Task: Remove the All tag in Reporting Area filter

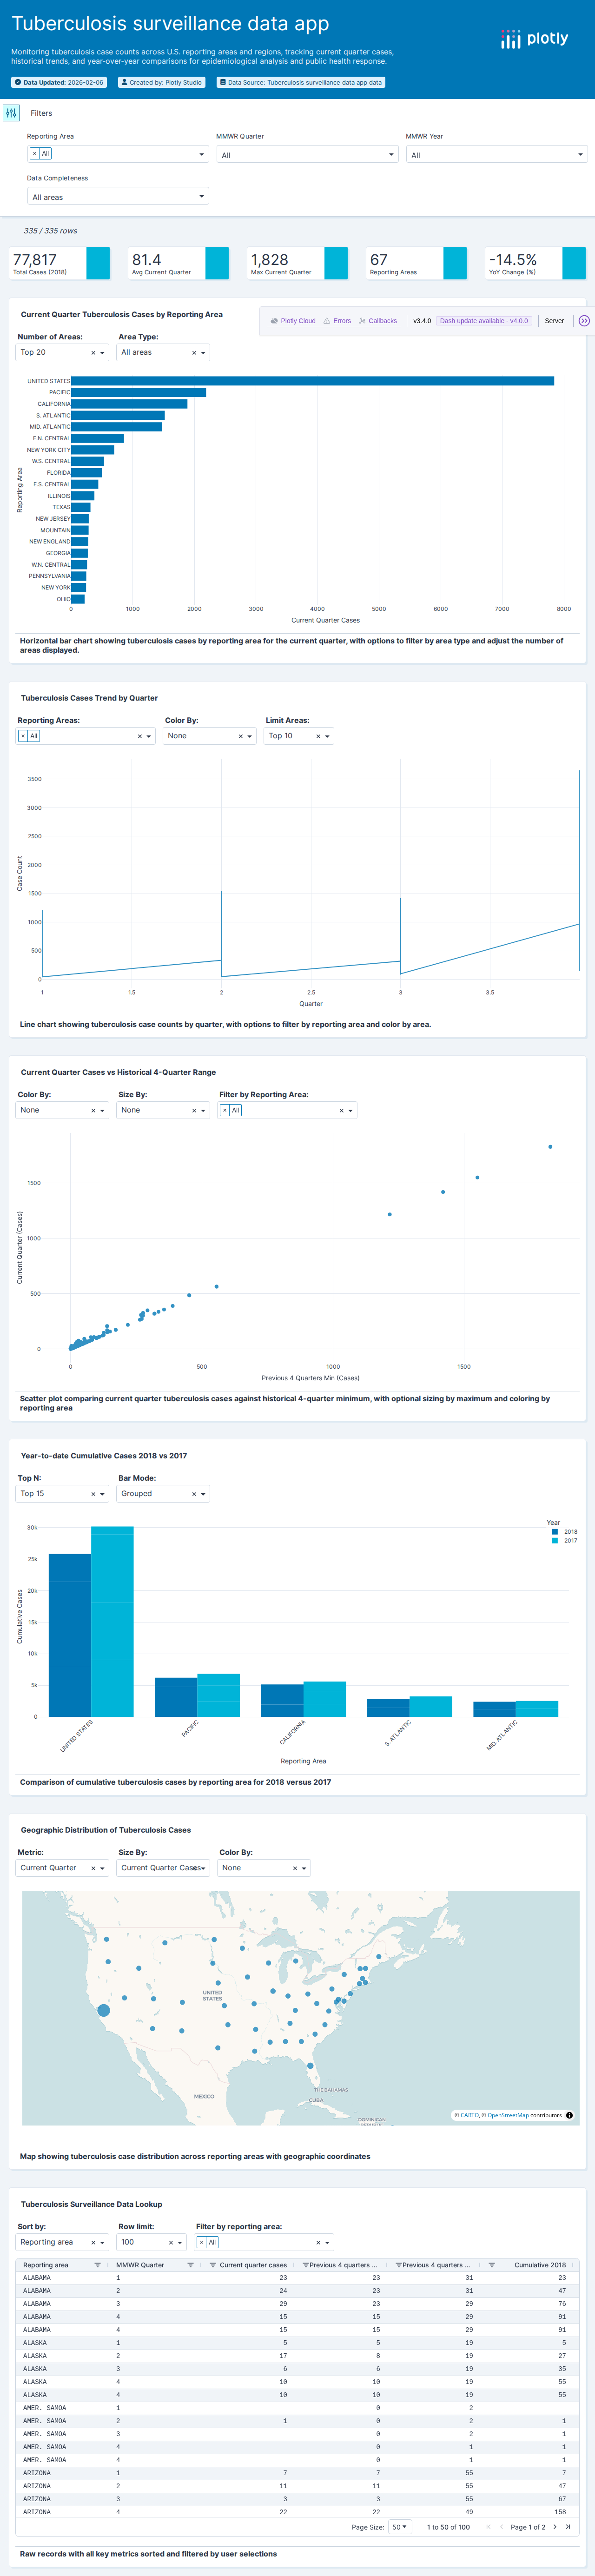Action: 34,153
